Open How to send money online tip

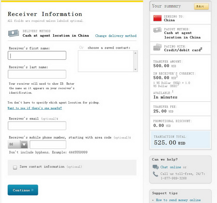tap(178, 200)
